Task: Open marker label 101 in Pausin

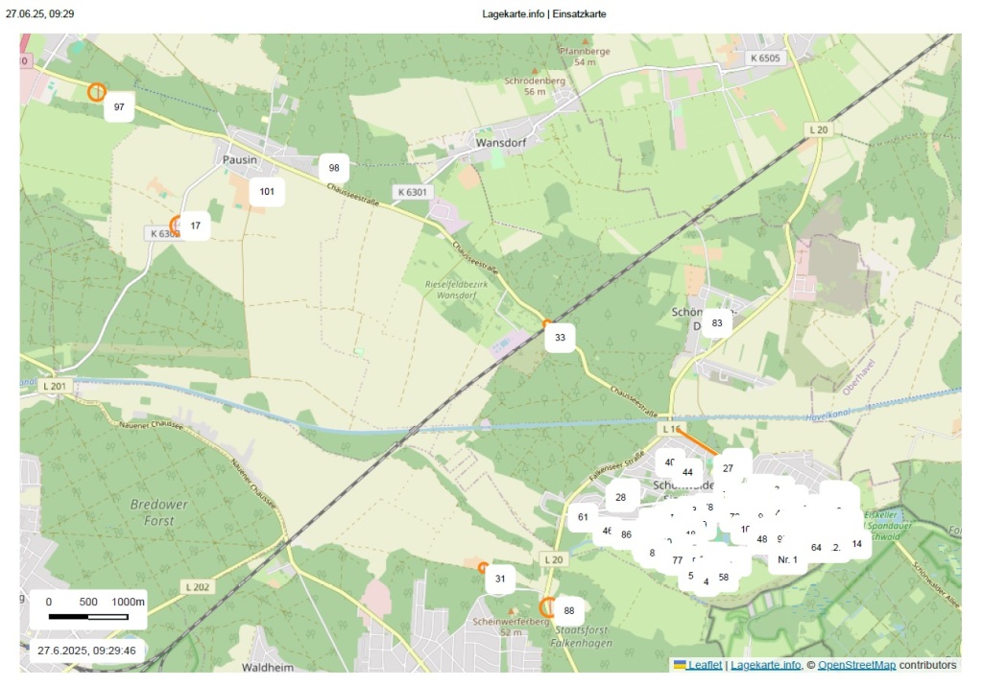Action: [x=267, y=192]
